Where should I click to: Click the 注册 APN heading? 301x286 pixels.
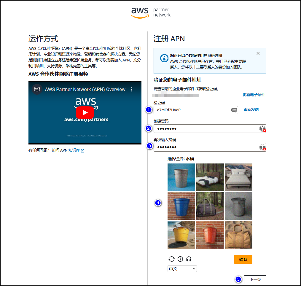pos(169,39)
